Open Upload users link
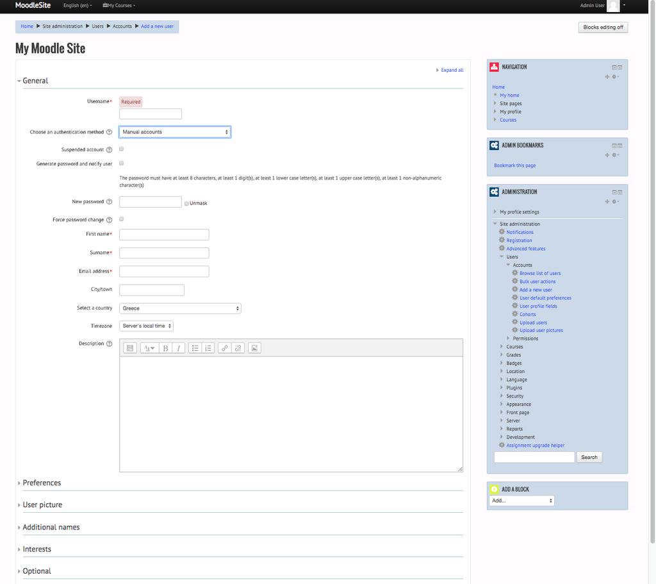The image size is (656, 584). click(533, 322)
